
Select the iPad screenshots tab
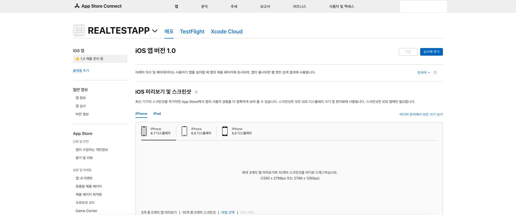click(x=157, y=114)
